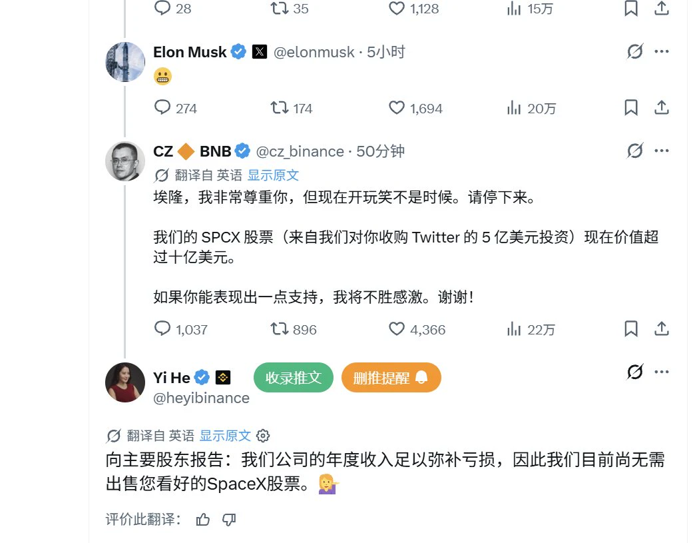699x543 pixels.
Task: Click Grok icon beside Yi He's tweet
Action: tap(635, 372)
